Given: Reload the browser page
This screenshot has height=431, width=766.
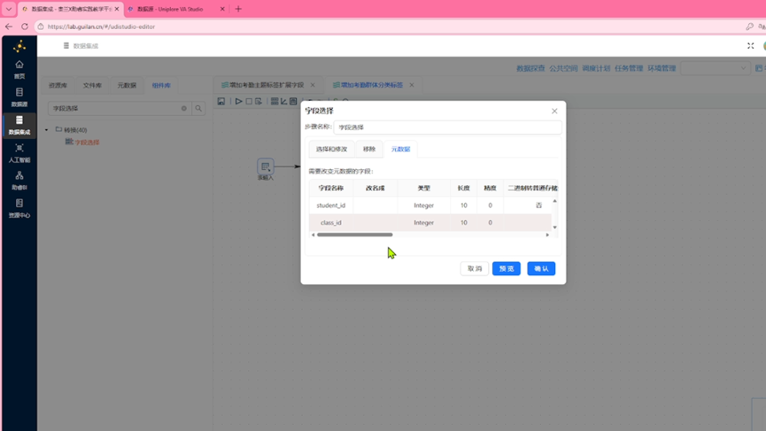Looking at the screenshot, I should tap(25, 27).
